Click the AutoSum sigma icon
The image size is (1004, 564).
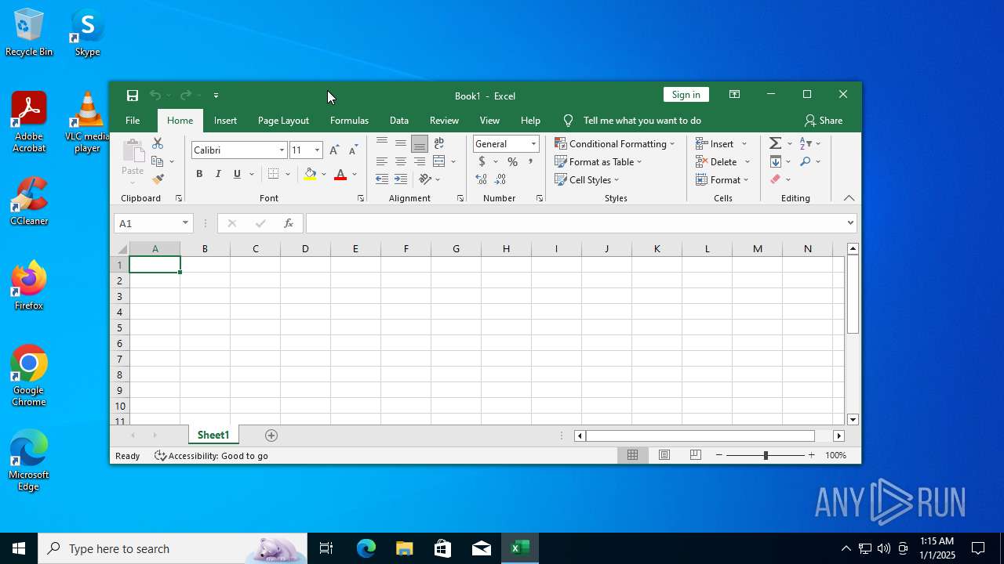pyautogui.click(x=775, y=143)
